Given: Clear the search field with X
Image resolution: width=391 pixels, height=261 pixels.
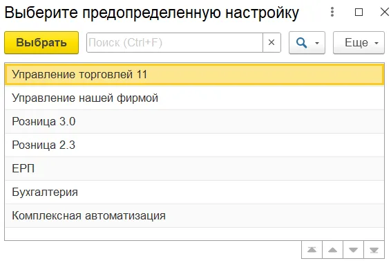Looking at the screenshot, I should 271,42.
